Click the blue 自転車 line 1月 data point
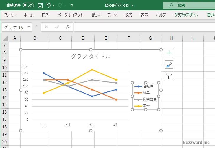 pyautogui.click(x=44, y=73)
